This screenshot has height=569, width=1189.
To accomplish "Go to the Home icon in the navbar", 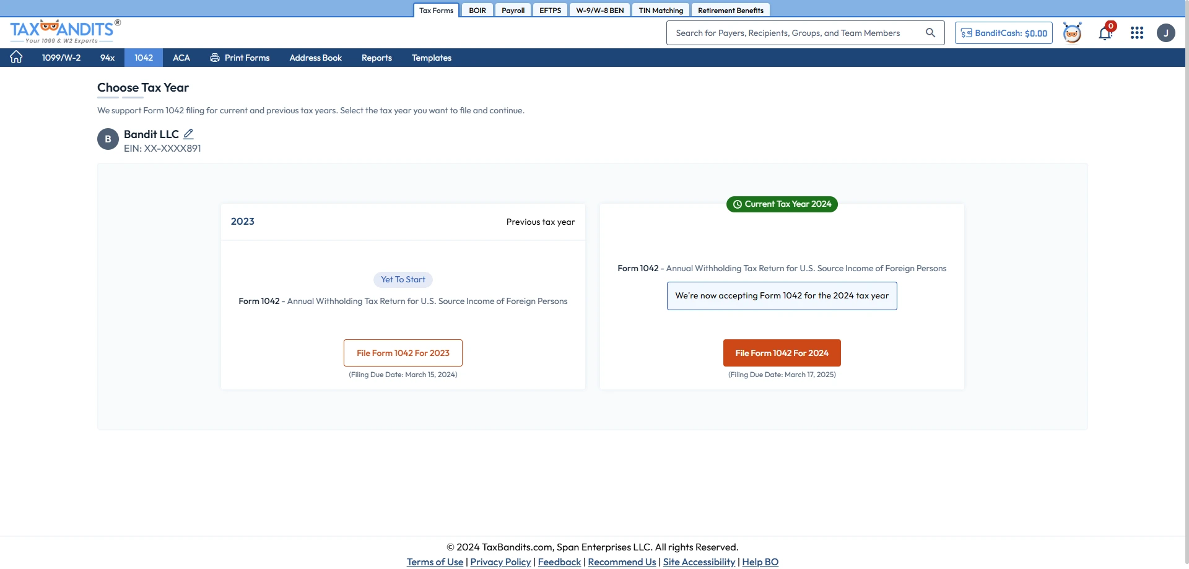I will (16, 58).
